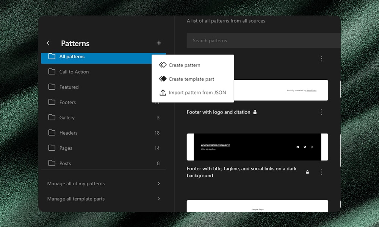Expand Manage all of my patterns

[x=103, y=183]
